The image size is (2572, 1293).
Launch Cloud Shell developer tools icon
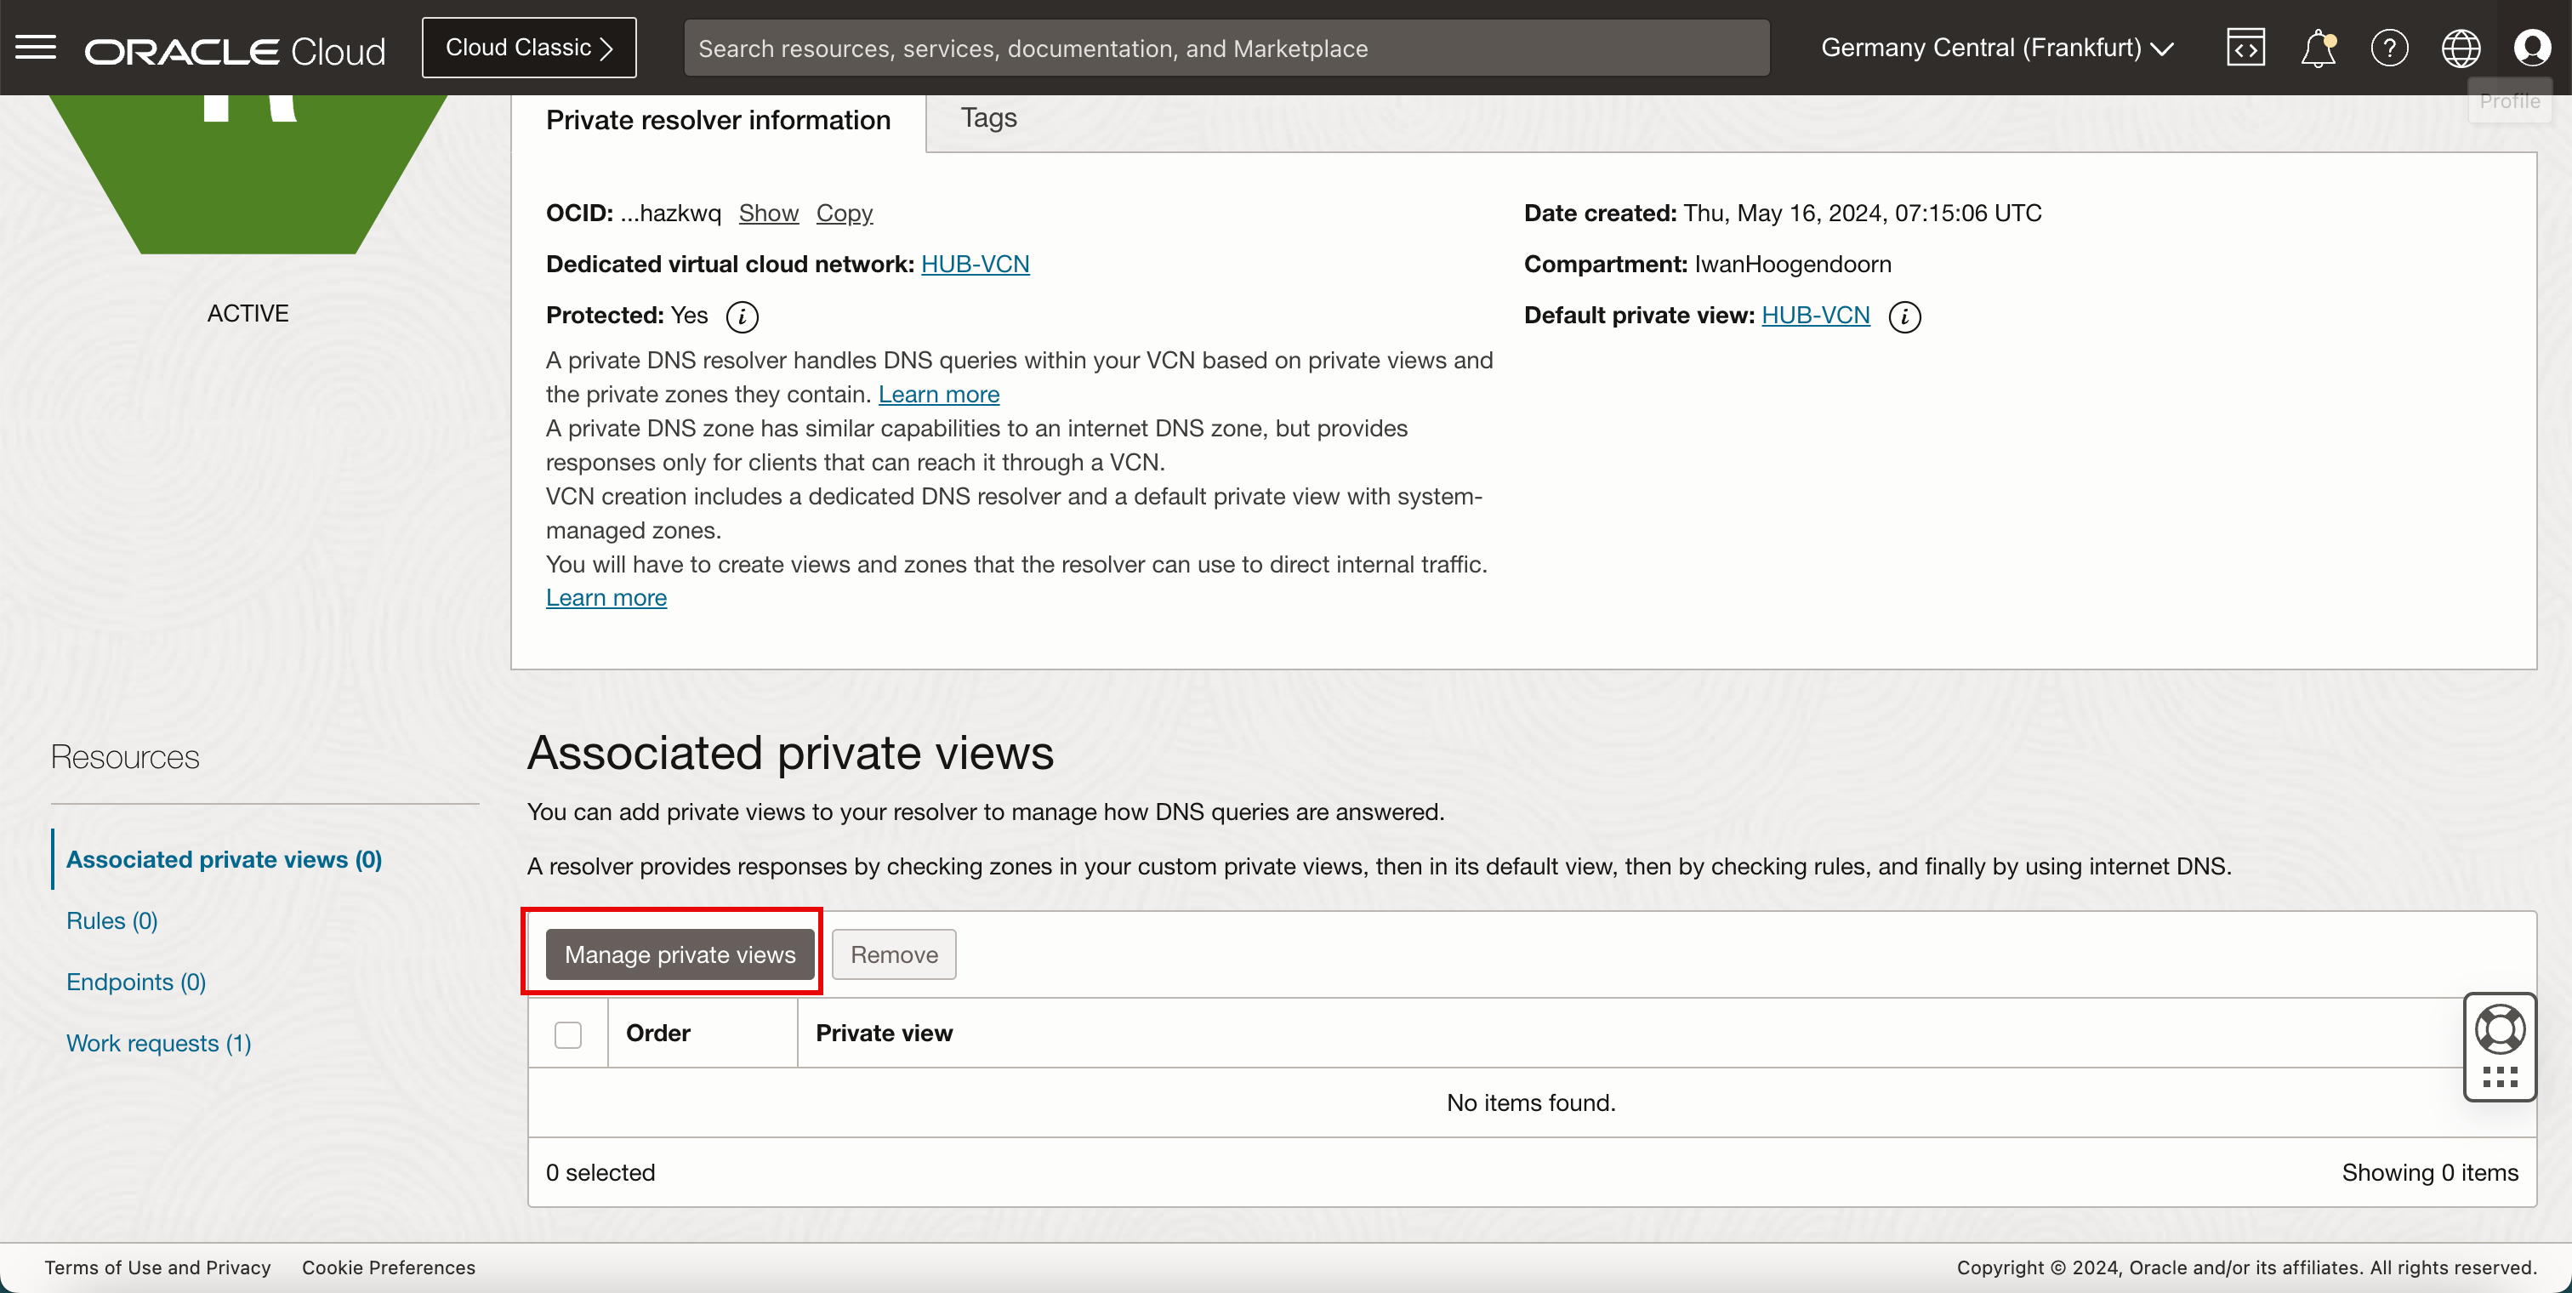point(2245,47)
